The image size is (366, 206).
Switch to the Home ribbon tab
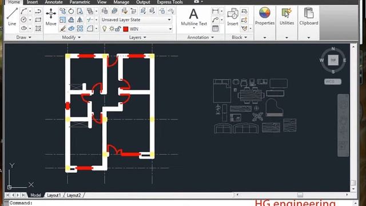pyautogui.click(x=14, y=2)
